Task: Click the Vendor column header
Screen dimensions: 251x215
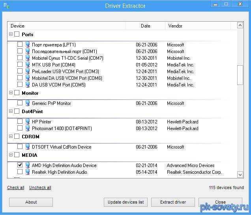Action: point(198,26)
